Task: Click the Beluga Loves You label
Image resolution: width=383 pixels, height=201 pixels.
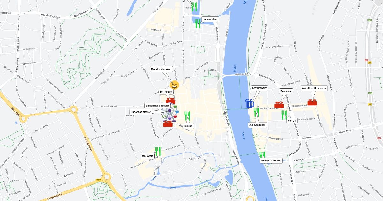Action: click(x=271, y=160)
